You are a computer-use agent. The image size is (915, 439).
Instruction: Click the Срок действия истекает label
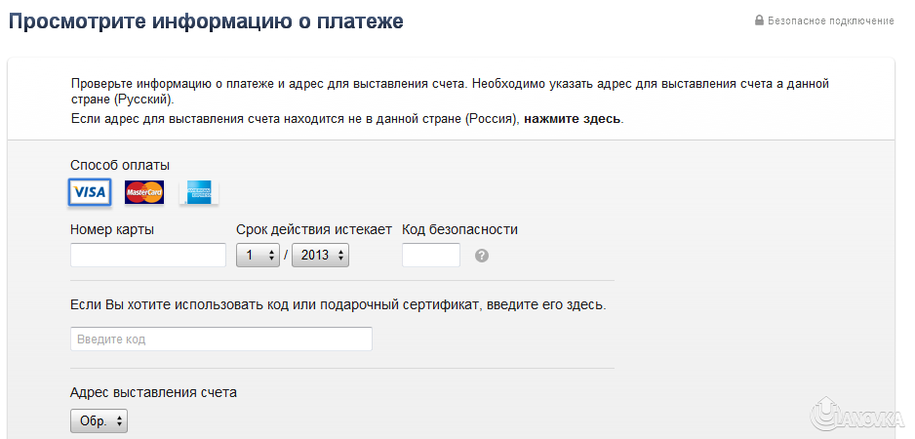pos(314,229)
